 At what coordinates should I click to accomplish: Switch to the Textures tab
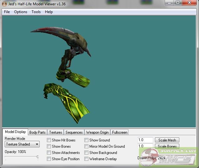pos(56,132)
